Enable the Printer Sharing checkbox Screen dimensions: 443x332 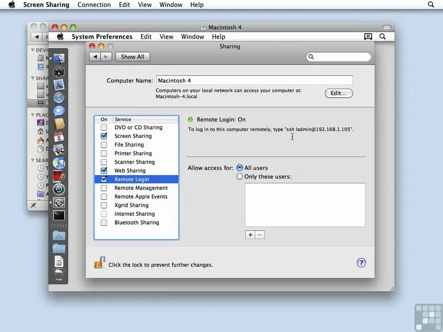pyautogui.click(x=104, y=153)
